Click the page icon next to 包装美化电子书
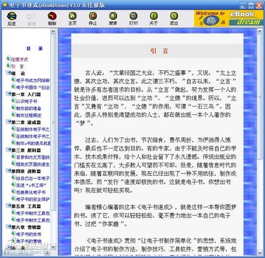265x258 pixels. click(x=13, y=192)
